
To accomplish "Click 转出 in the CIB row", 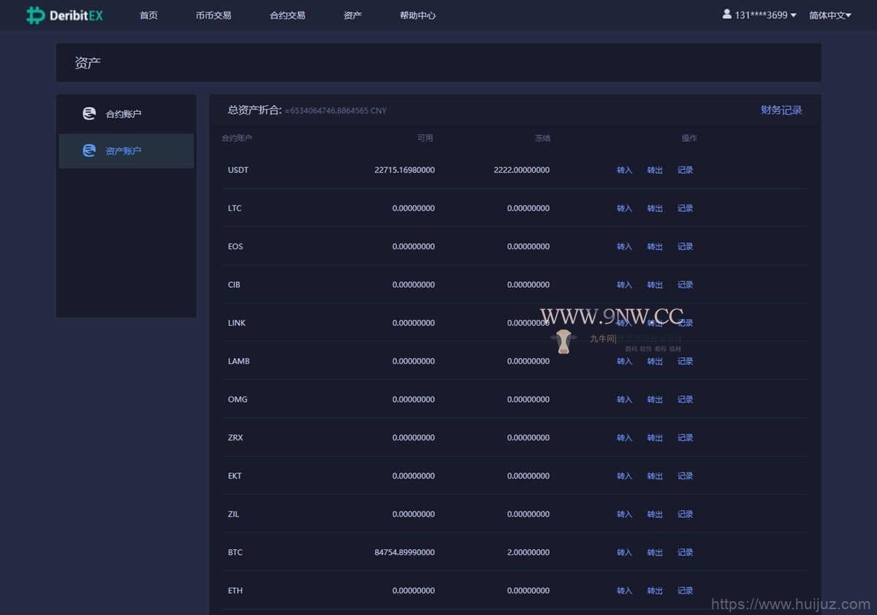I will [x=655, y=285].
